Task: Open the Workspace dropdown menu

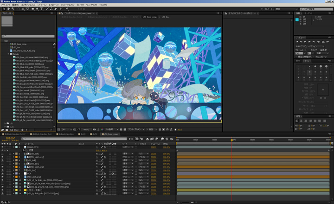Action: pyautogui.click(x=287, y=9)
